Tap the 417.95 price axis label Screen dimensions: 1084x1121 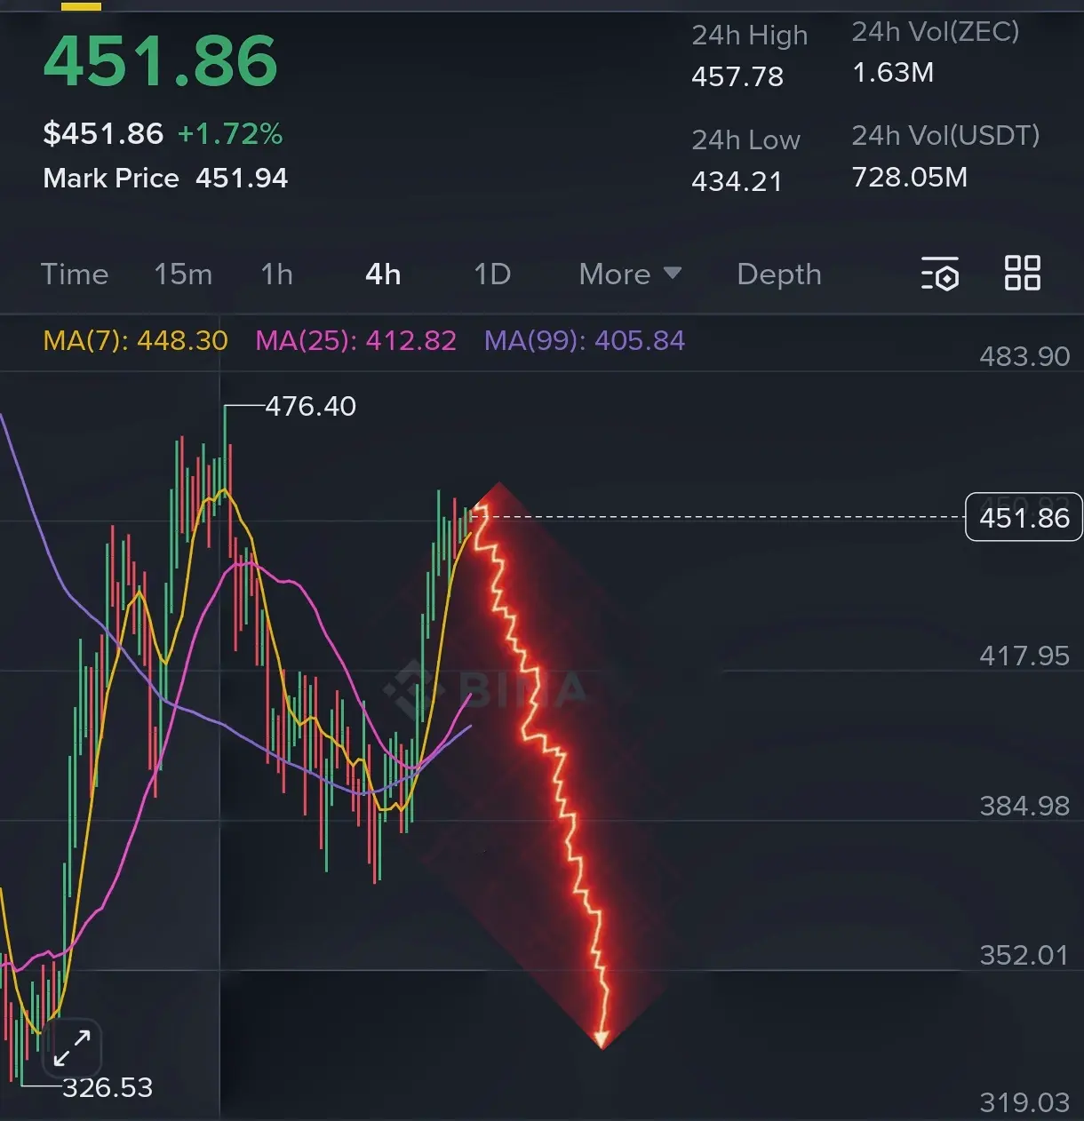tap(1024, 656)
